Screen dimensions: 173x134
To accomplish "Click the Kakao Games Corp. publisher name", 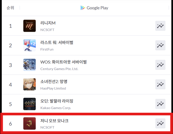I will [x=56, y=108].
